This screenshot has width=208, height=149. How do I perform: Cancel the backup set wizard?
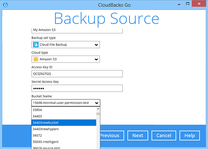coord(164,136)
